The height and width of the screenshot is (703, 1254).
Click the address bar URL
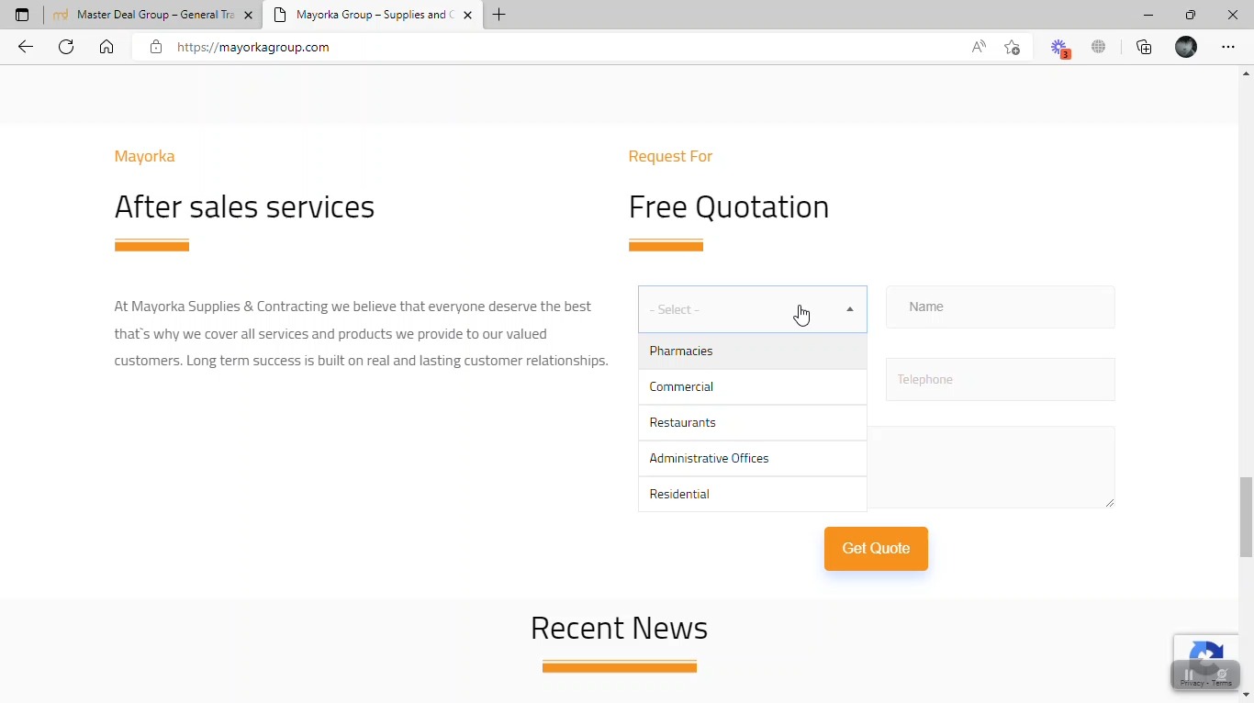(x=253, y=47)
